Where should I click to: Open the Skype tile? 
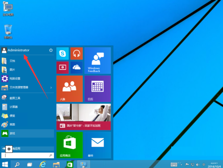pyautogui.click(x=62, y=54)
